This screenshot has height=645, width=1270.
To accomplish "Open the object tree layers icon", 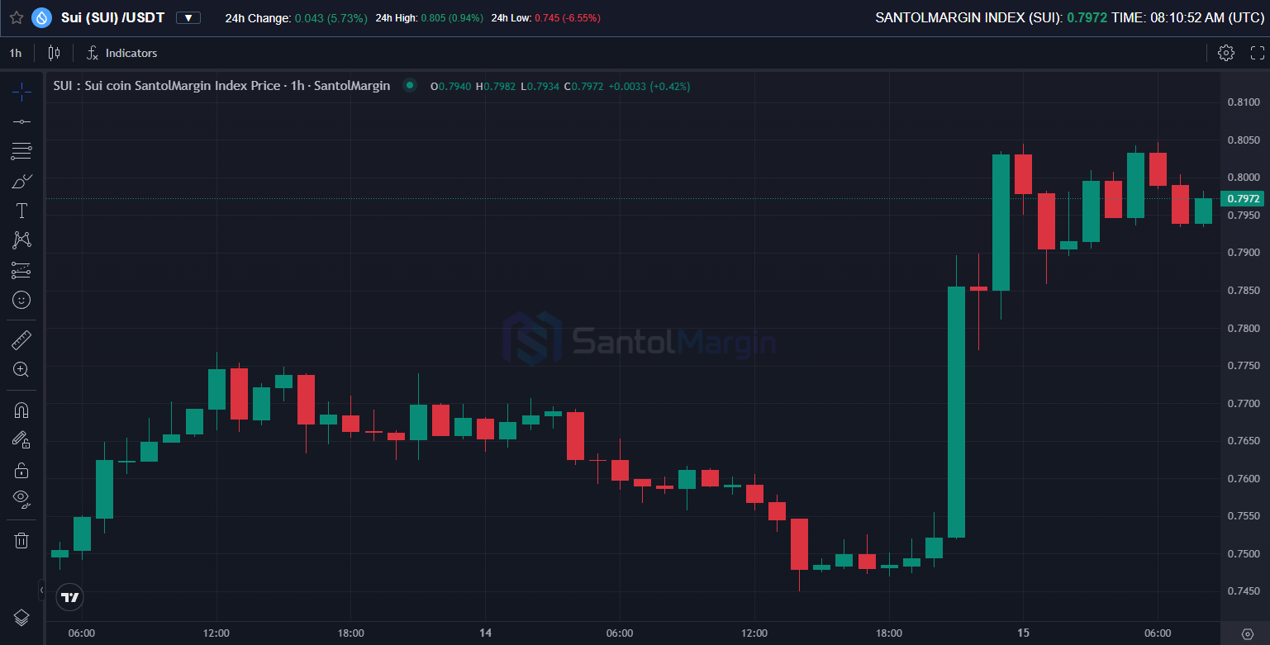I will (21, 617).
